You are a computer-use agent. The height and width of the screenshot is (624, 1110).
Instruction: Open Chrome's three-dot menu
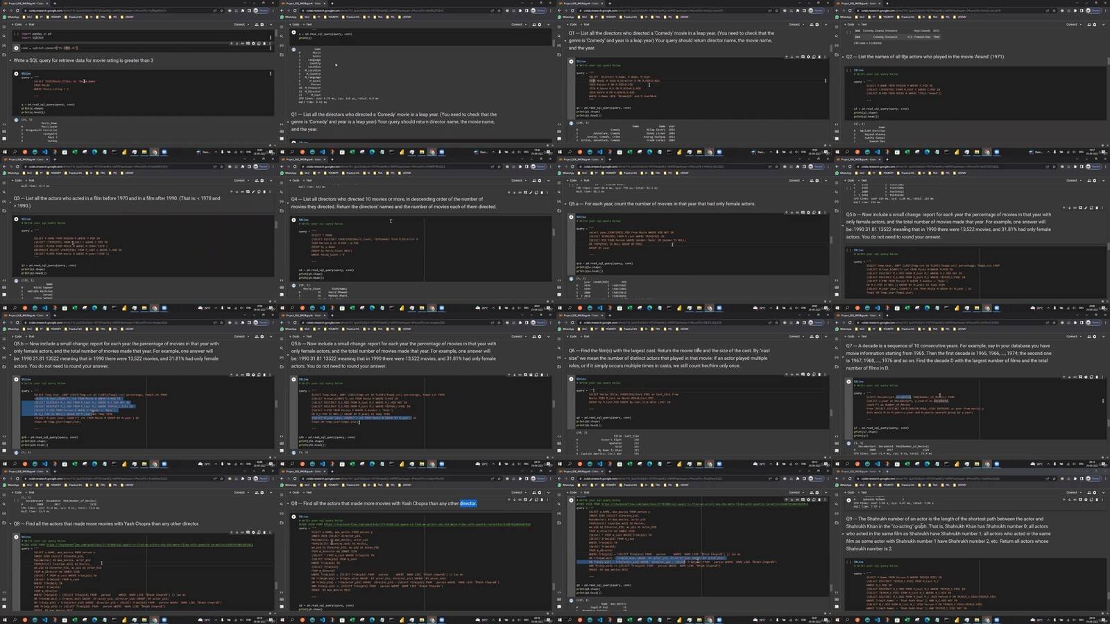click(272, 10)
